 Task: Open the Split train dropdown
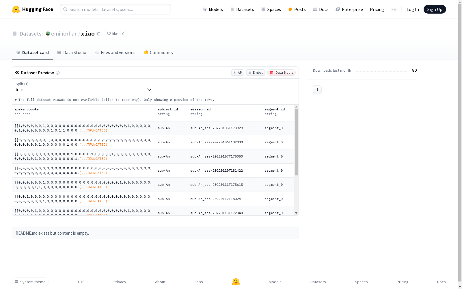[84, 87]
